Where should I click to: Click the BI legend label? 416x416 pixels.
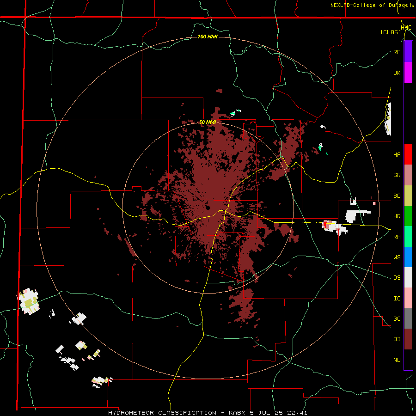pyautogui.click(x=397, y=339)
